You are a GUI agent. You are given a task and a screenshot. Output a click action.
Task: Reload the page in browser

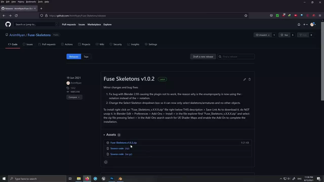pos(16,16)
